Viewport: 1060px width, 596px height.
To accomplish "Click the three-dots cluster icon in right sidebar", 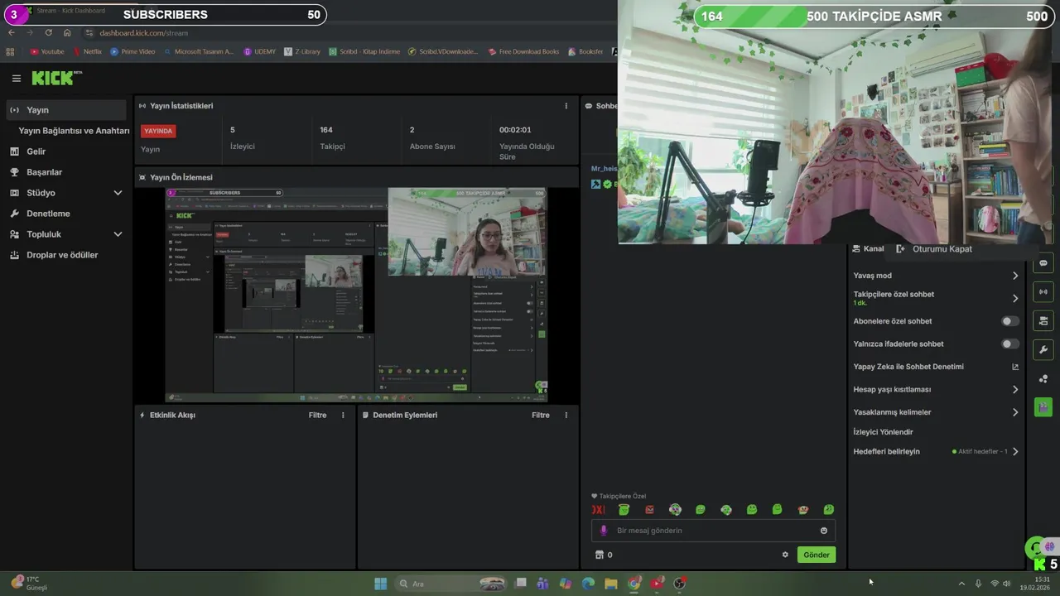I will (1043, 379).
